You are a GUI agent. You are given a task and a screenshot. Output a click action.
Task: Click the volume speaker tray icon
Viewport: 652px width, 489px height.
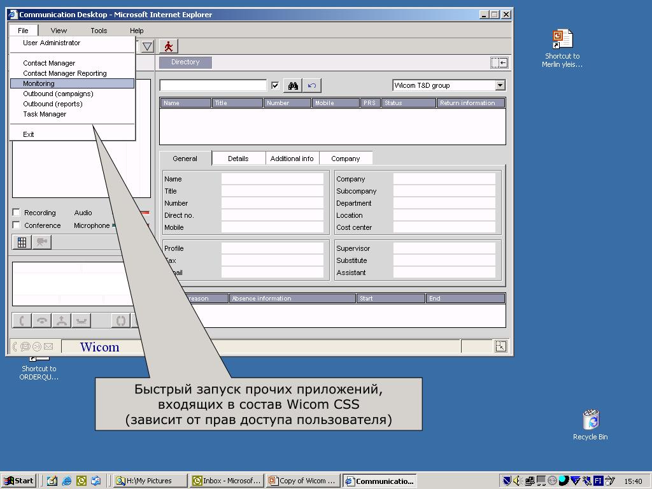(x=517, y=481)
